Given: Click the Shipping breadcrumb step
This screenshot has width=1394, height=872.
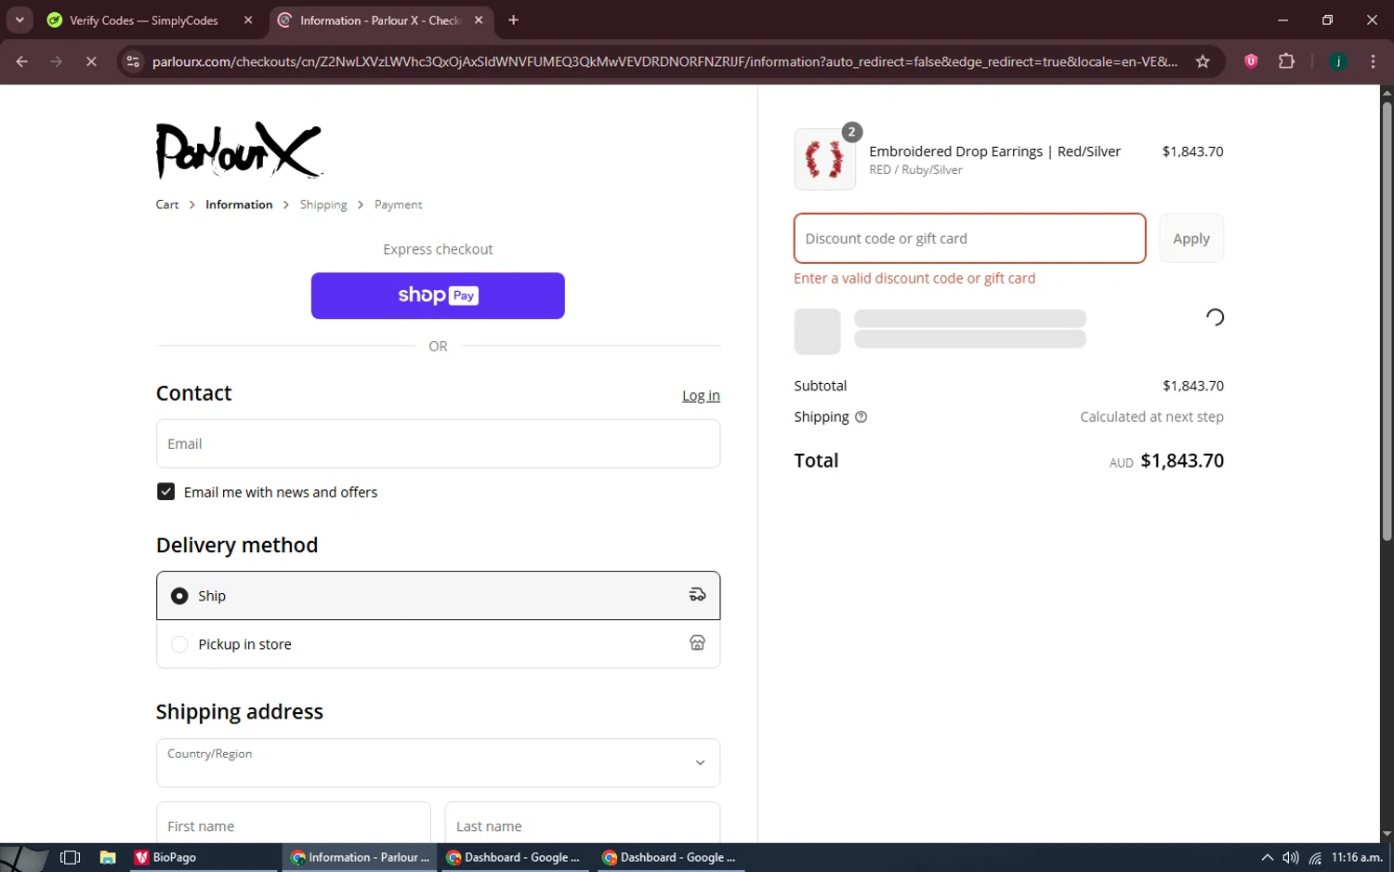Looking at the screenshot, I should point(323,205).
